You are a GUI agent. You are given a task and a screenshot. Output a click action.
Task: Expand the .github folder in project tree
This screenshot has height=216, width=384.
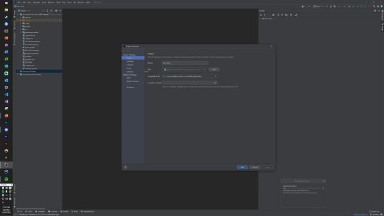20,17
